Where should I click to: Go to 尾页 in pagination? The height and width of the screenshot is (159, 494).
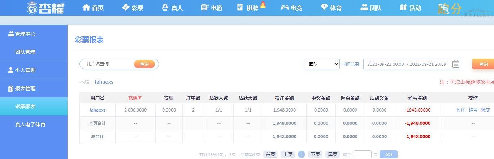click(x=333, y=154)
